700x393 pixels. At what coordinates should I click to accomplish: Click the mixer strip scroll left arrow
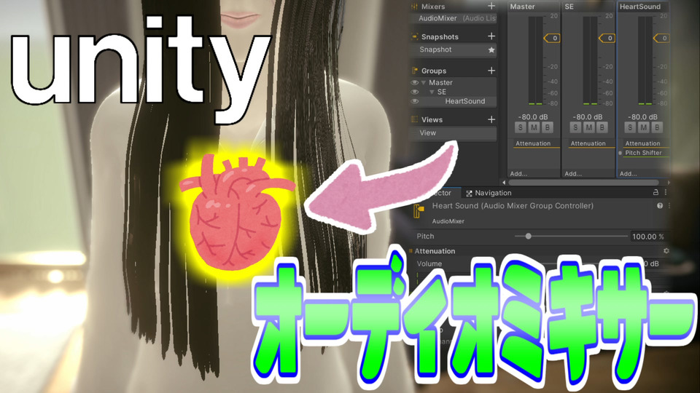pos(504,182)
